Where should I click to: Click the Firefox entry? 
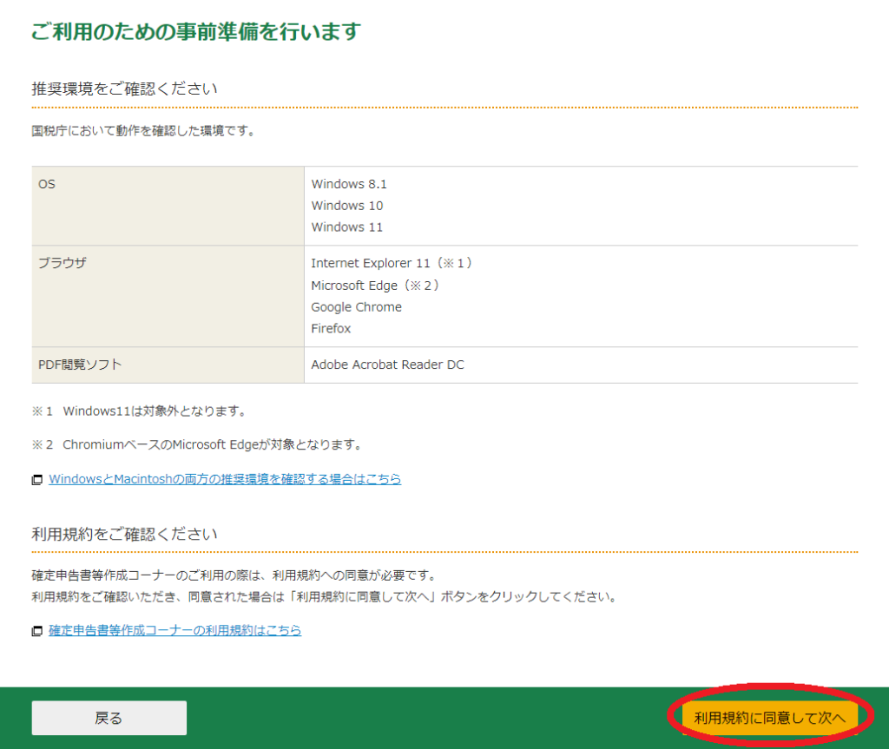(331, 328)
